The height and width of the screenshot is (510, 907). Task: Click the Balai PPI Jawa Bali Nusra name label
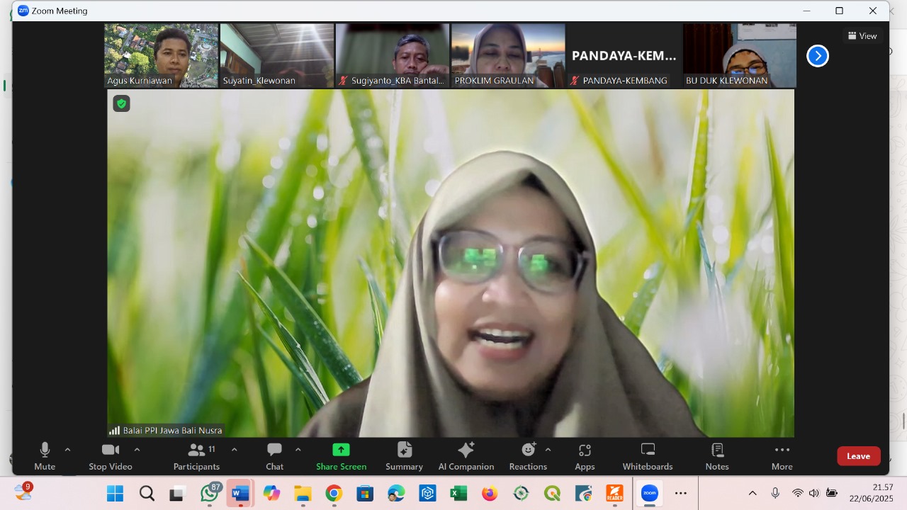(x=172, y=430)
